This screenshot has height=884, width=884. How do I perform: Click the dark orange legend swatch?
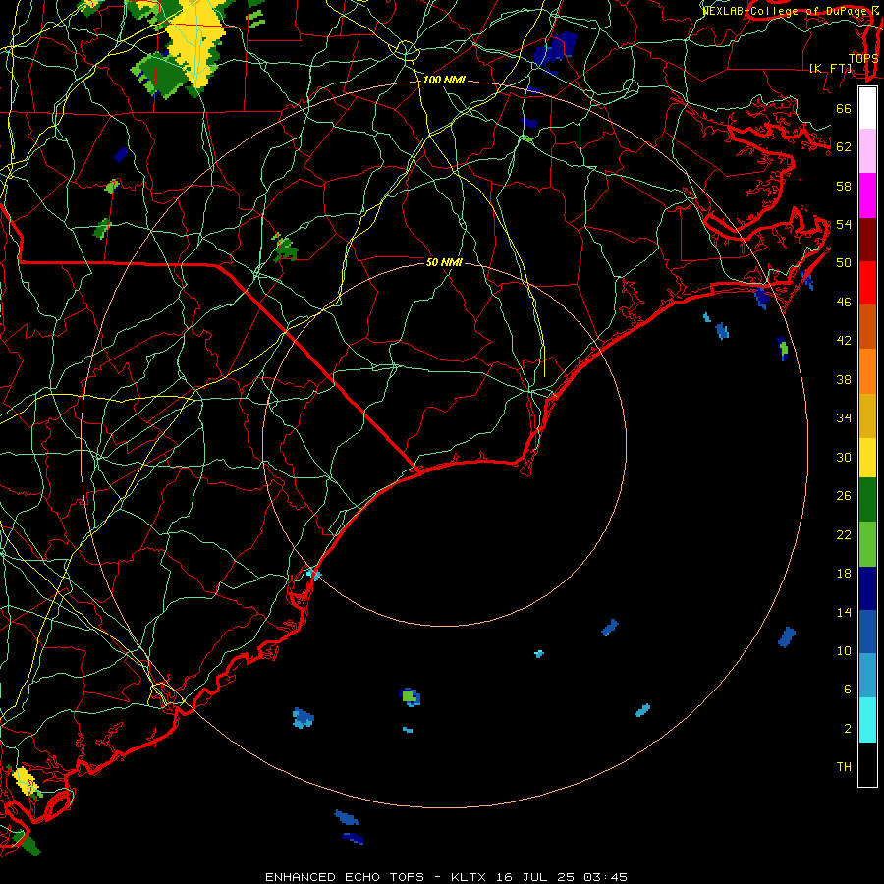[x=867, y=326]
